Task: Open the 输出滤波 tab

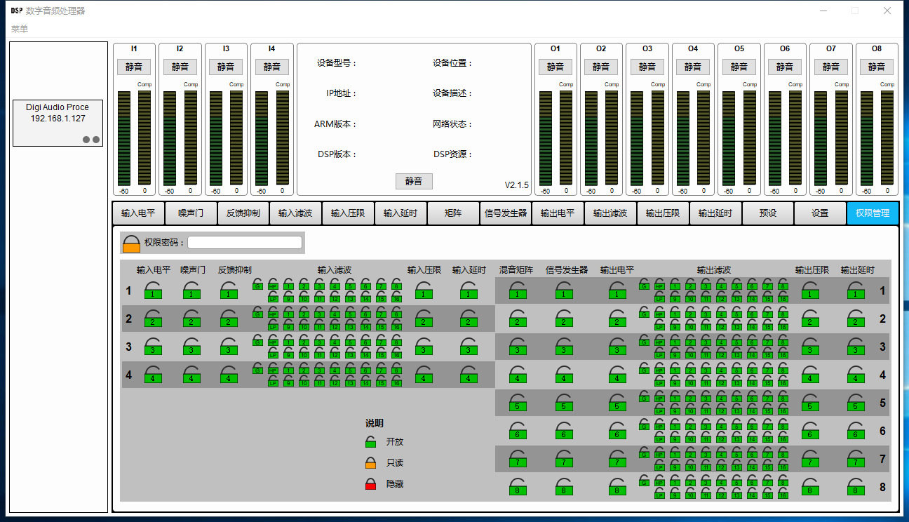Action: 610,213
